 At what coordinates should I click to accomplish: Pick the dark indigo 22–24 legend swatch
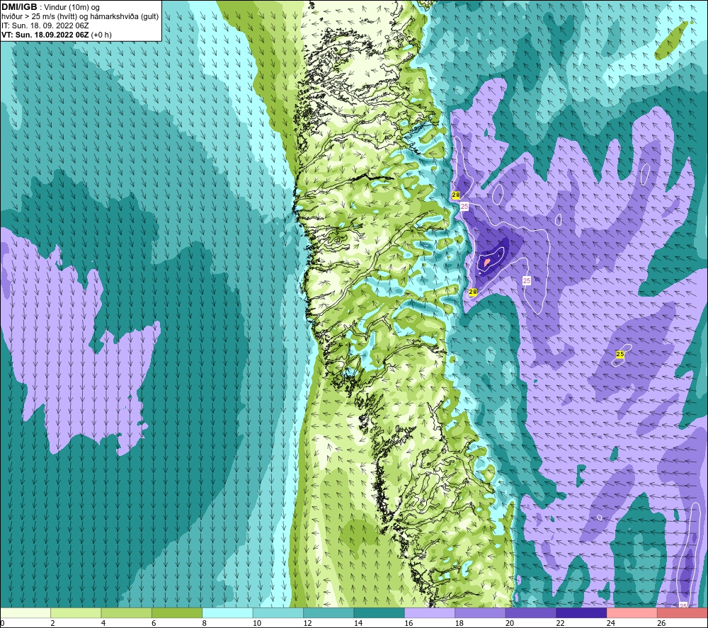tap(581, 612)
